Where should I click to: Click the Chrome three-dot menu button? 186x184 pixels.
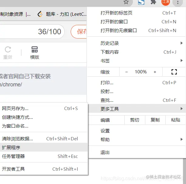coord(178,2)
